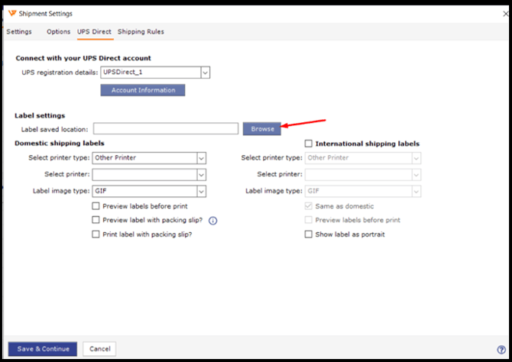
Task: Switch to the Settings tab
Action: click(x=19, y=31)
